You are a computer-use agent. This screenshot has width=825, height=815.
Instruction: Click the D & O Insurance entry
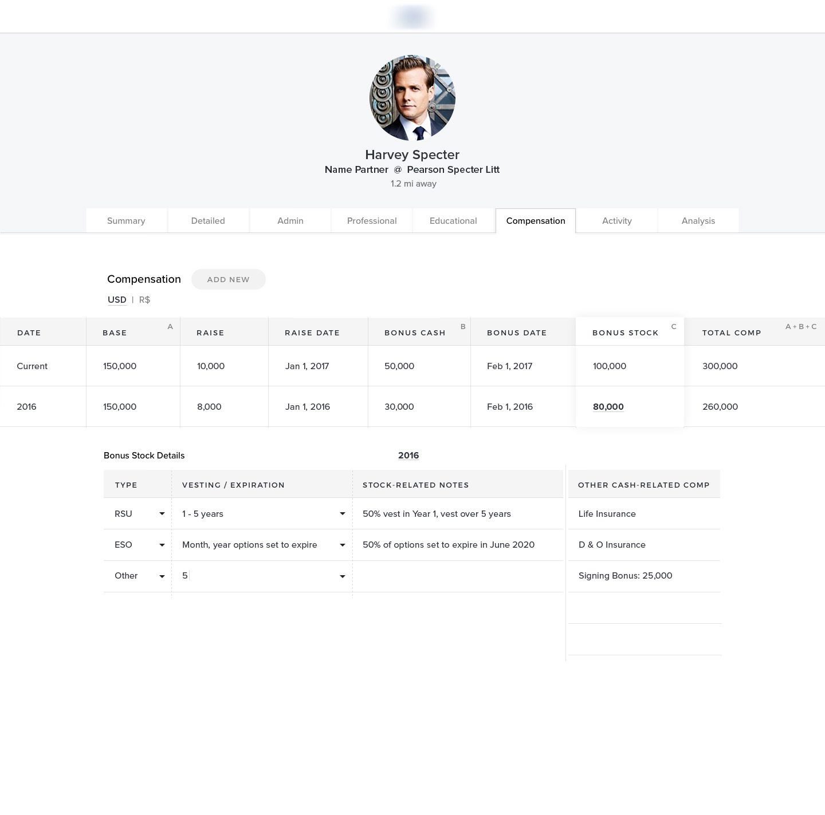[x=612, y=545]
